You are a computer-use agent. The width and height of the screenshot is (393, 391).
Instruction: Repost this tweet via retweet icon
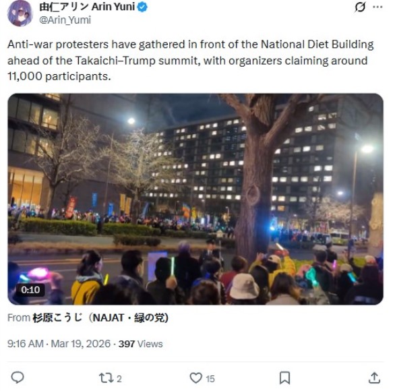105,378
